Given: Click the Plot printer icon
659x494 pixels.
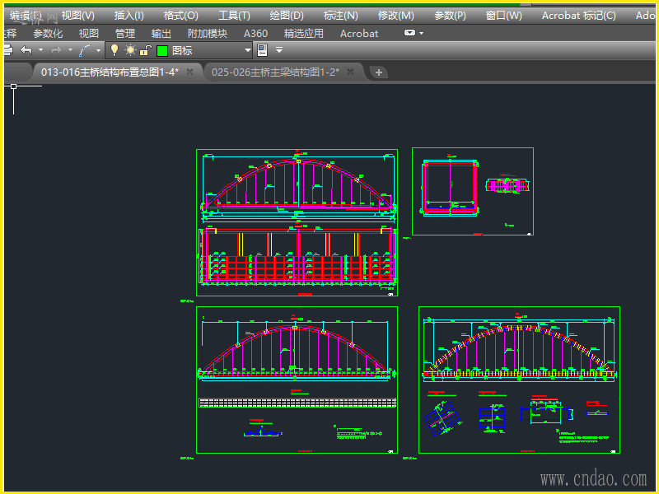Looking at the screenshot, I should click(x=6, y=50).
